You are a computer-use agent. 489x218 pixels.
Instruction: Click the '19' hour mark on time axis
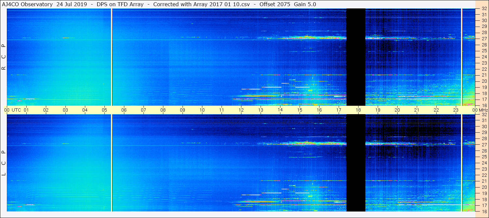click(x=378, y=110)
